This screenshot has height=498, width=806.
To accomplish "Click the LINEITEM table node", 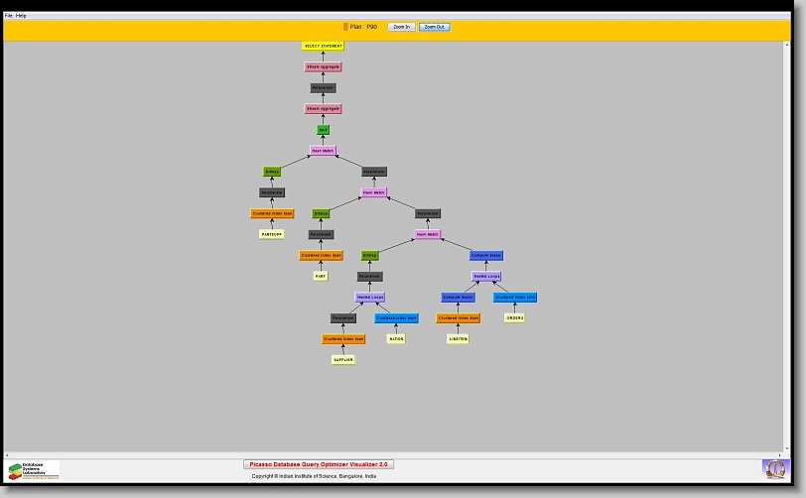I will pos(458,338).
